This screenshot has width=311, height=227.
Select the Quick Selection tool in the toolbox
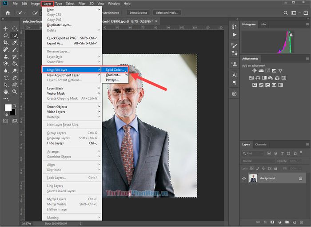(15, 36)
